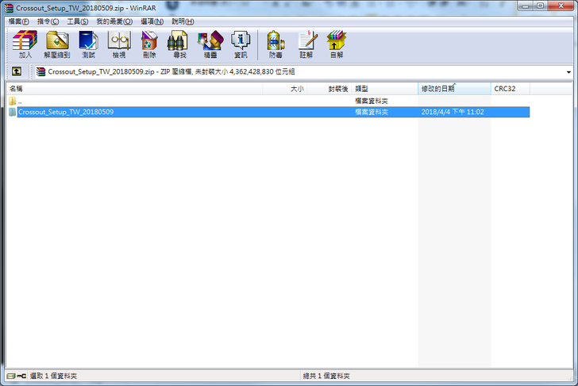Image resolution: width=578 pixels, height=386 pixels.
Task: Click the WinRAR icon in title bar
Action: 9,8
